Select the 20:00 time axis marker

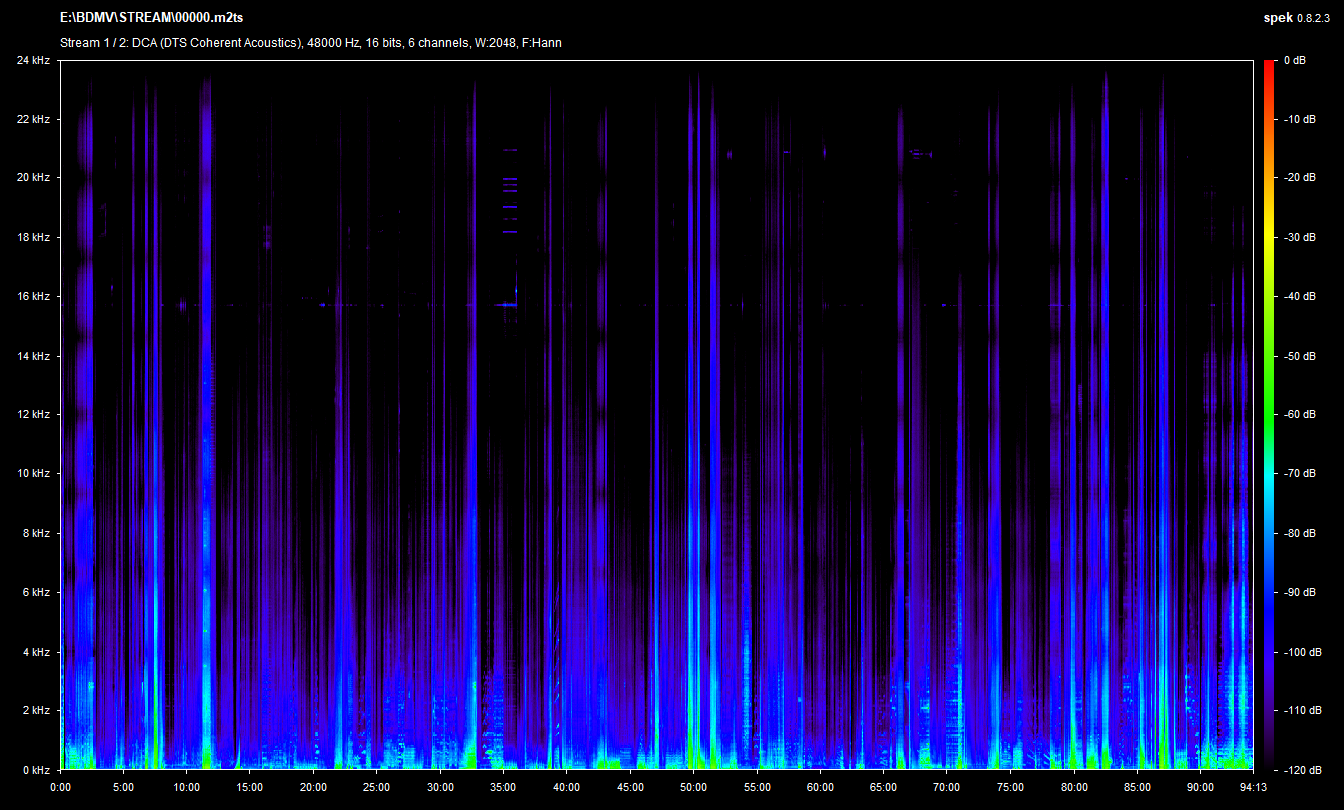(313, 787)
